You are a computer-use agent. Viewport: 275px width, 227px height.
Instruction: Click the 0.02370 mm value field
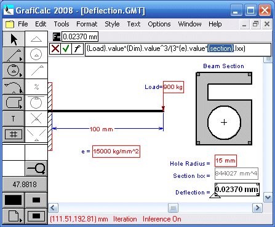point(80,37)
